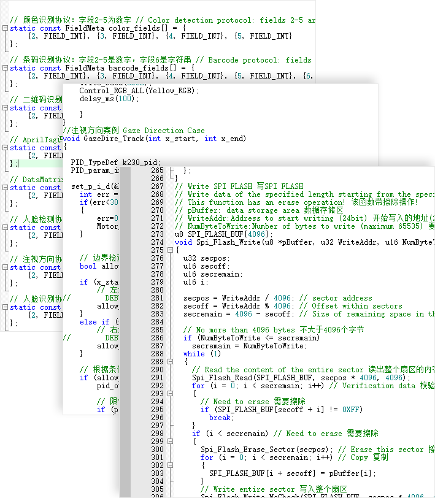
Task: Collapse fold marker under 人脸检测 comment
Action: coord(6,228)
